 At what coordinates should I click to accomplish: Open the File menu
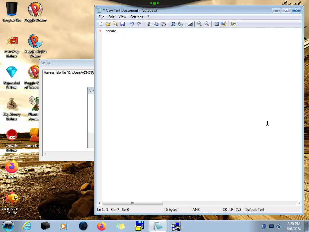pos(101,17)
